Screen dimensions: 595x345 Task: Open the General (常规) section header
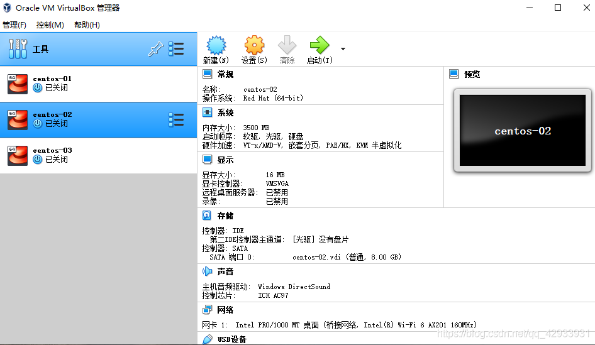(x=225, y=74)
